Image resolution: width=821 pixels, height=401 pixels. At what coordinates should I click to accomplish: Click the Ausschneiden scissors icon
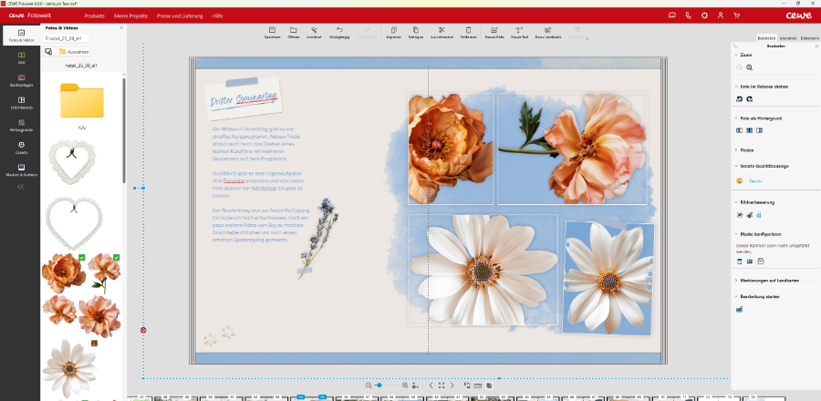[x=442, y=32]
